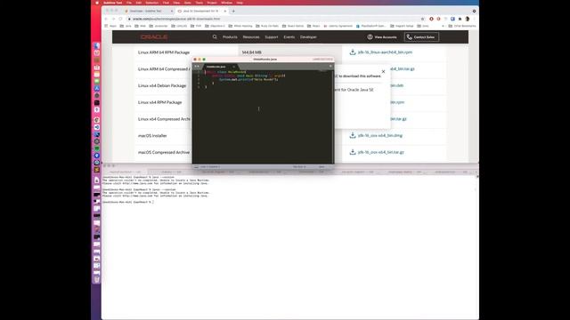Image resolution: width=570 pixels, height=320 pixels.
Task: Open Support in Oracle navigation
Action: (x=271, y=37)
